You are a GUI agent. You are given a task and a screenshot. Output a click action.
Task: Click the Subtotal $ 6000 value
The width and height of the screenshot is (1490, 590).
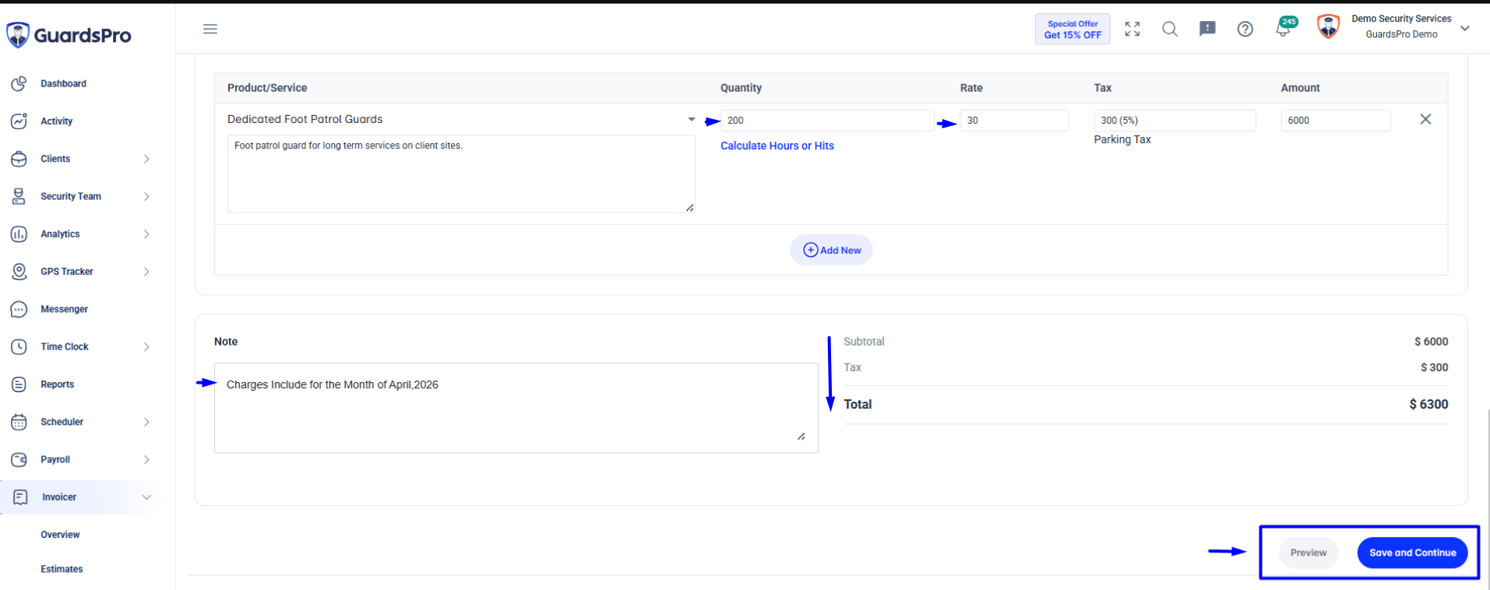coord(1432,342)
